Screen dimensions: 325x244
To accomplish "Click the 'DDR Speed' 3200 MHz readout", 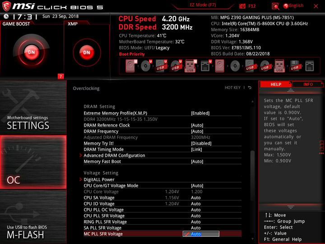I will tap(155, 27).
